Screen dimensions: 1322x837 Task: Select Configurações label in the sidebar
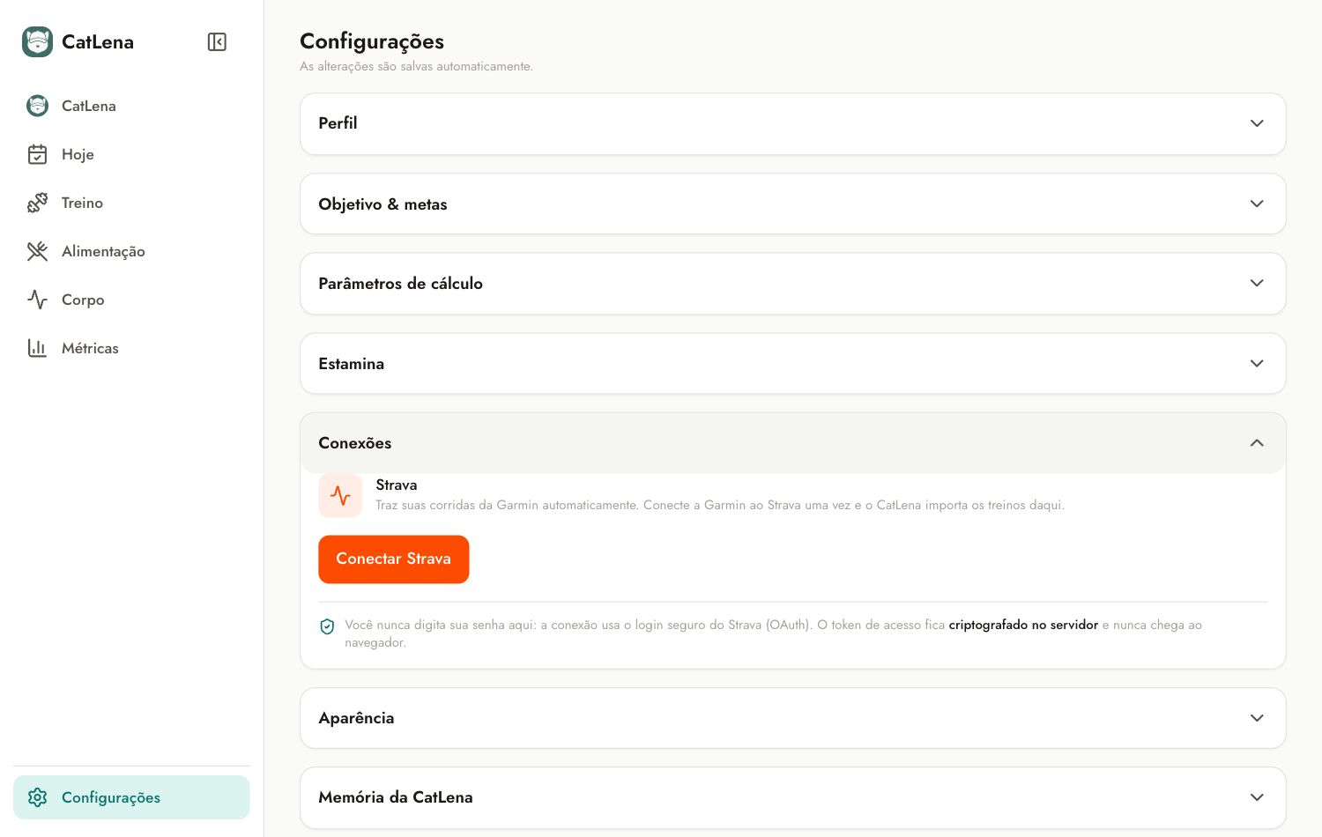coord(111,797)
